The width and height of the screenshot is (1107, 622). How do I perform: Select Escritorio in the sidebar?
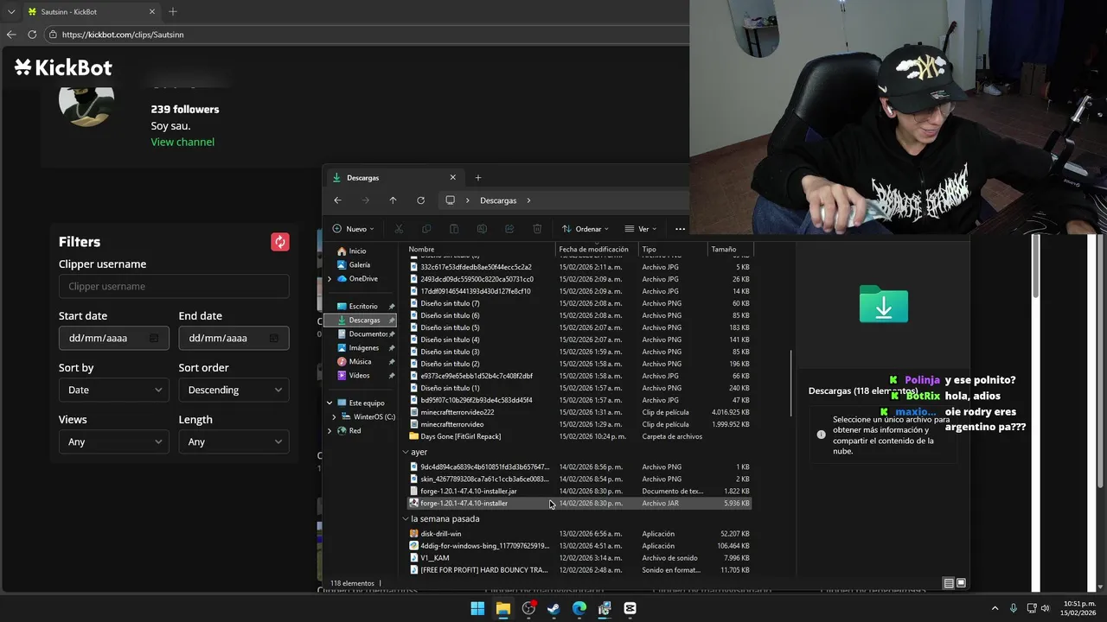pos(365,307)
